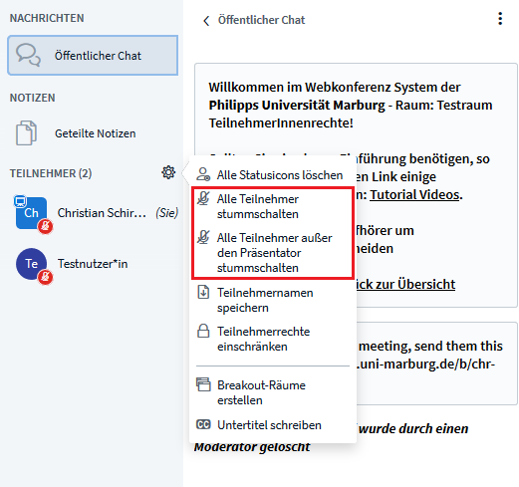519x487 pixels.
Task: Click the CC icon for Untertitel schreiben
Action: pos(203,424)
